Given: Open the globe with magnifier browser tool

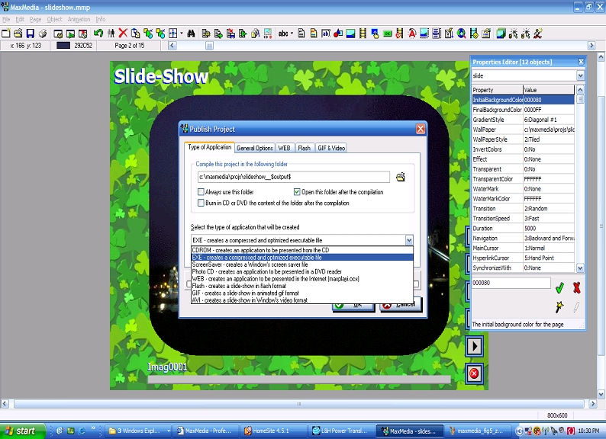Looking at the screenshot, I should pos(462,34).
